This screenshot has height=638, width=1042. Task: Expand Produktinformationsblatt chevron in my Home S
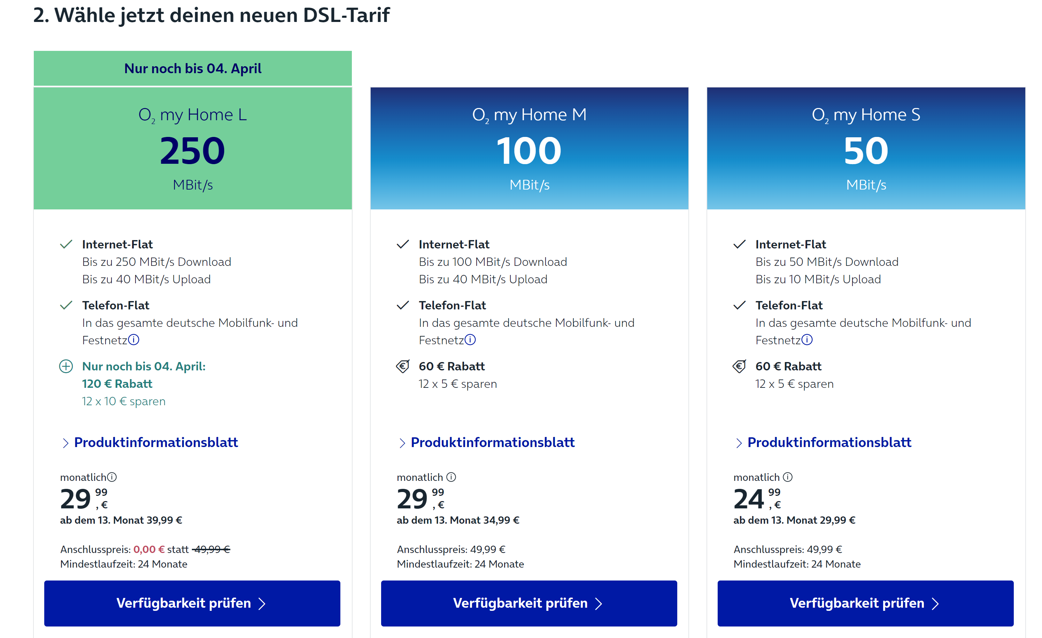tap(739, 443)
